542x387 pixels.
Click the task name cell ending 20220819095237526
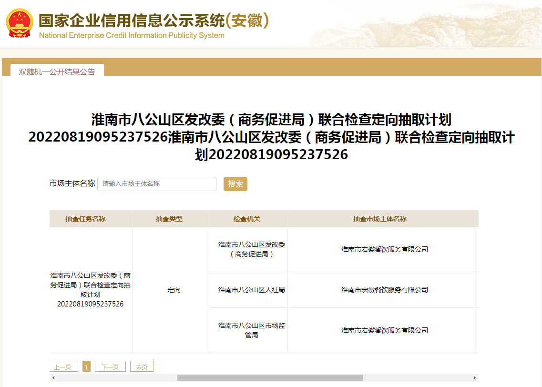click(x=90, y=290)
